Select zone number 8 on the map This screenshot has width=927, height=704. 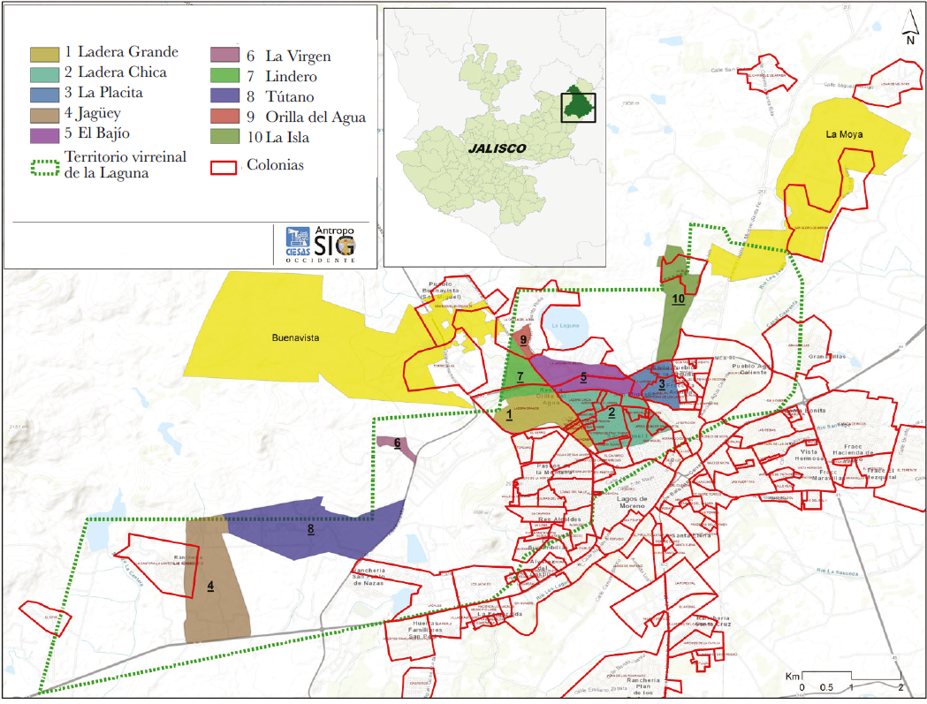310,529
